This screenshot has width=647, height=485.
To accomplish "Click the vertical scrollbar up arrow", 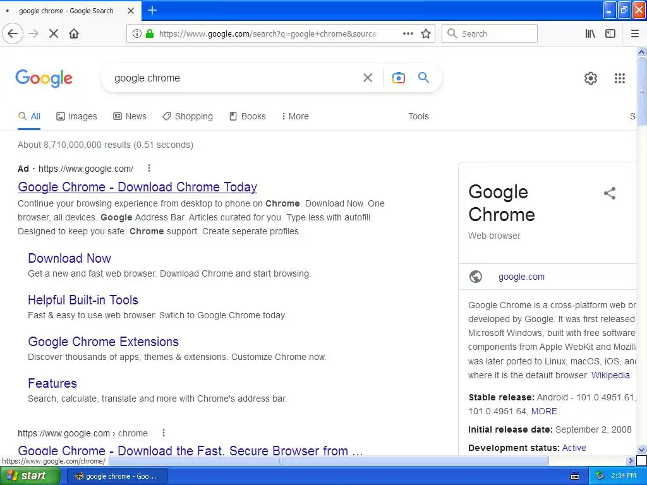I will tap(641, 52).
